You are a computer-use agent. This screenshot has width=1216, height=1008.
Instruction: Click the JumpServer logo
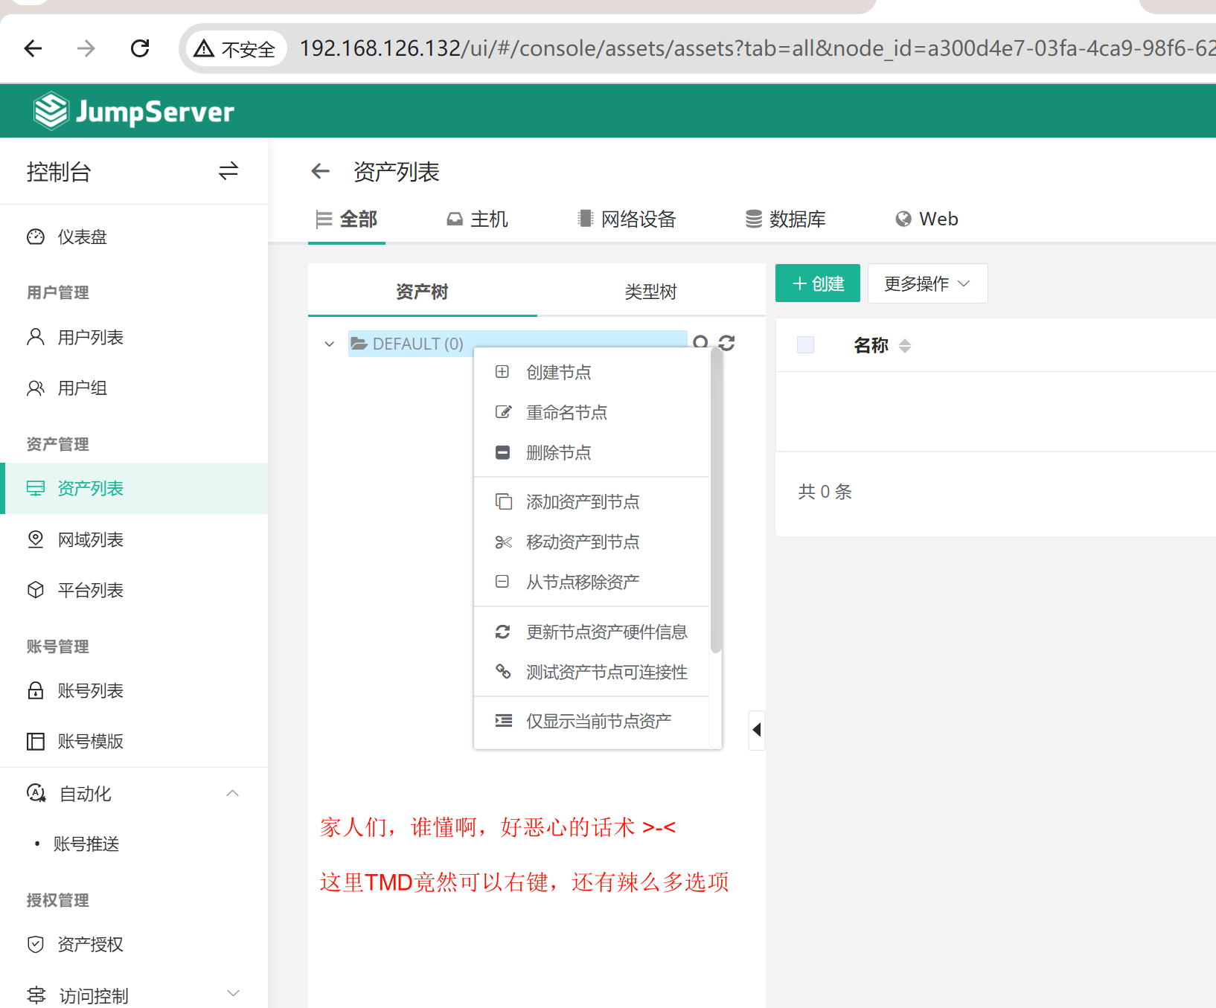[134, 112]
